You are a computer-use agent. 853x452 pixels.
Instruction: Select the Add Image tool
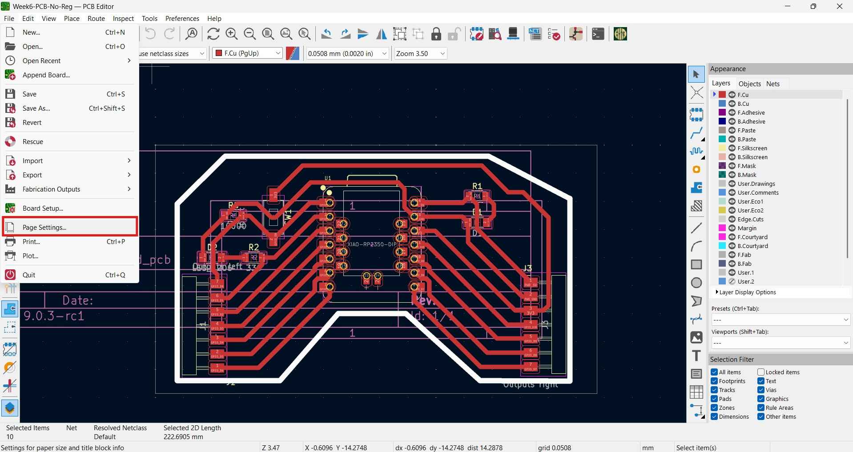pyautogui.click(x=696, y=337)
